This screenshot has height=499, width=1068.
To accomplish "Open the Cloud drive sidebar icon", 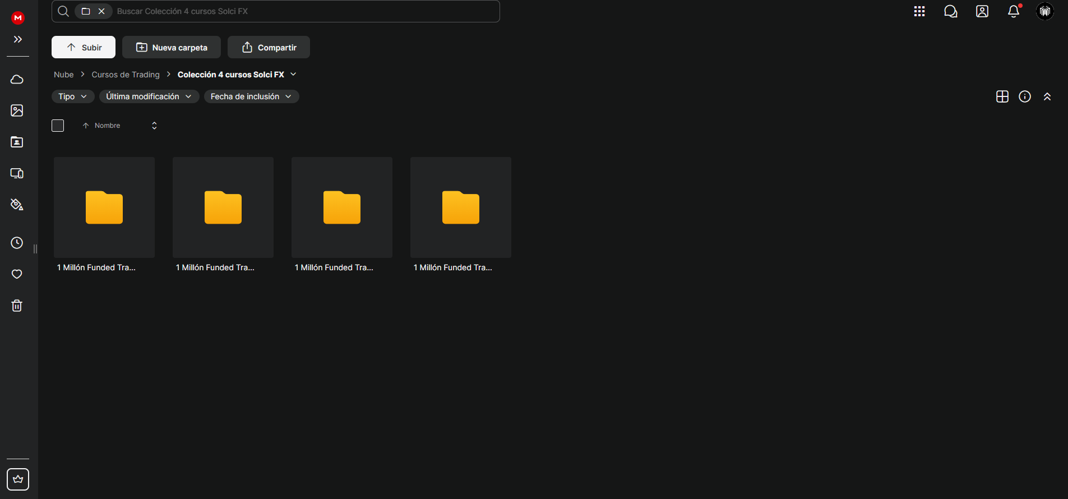I will pos(17,79).
